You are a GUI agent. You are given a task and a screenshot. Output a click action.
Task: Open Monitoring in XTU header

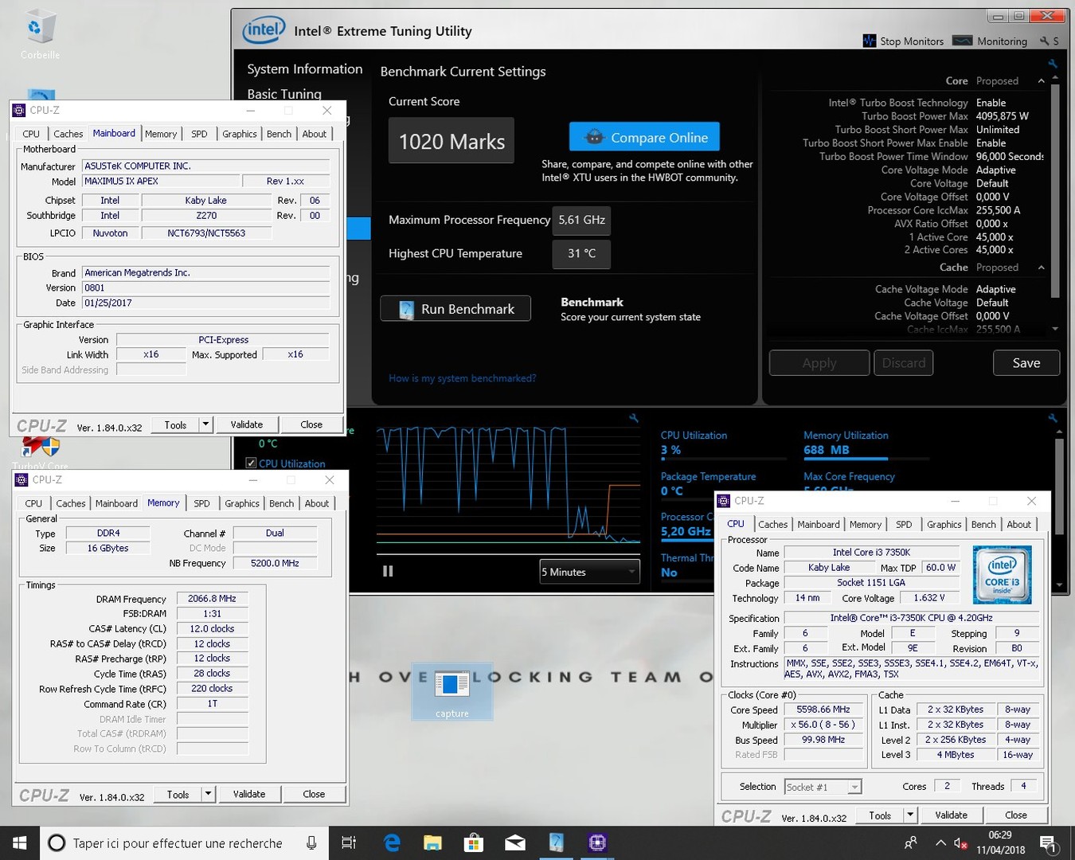(x=990, y=41)
